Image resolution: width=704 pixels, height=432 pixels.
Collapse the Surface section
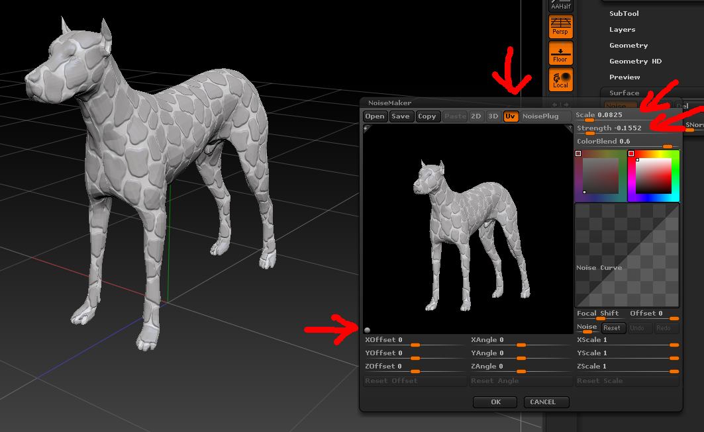[x=624, y=93]
